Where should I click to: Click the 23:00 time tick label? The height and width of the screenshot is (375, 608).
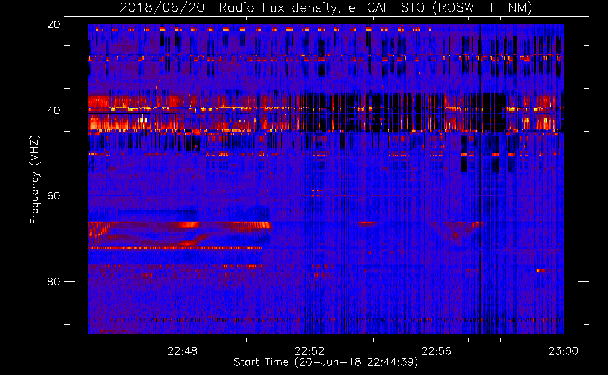[563, 351]
